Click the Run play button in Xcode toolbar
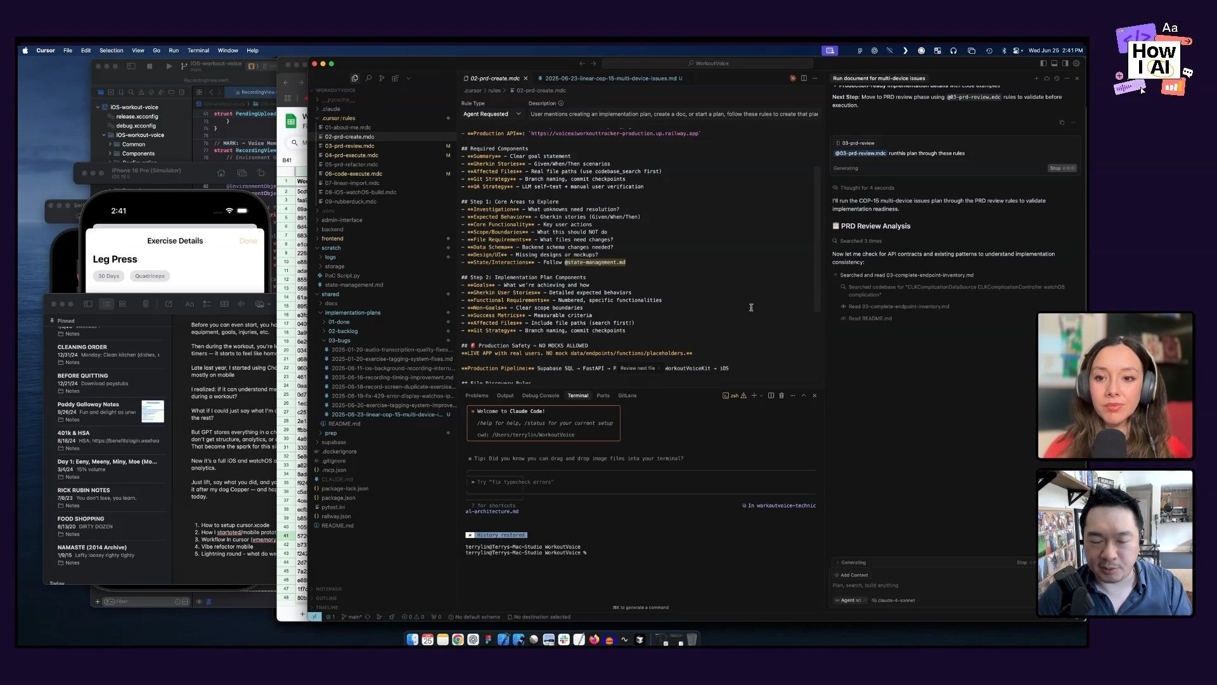 tap(169, 65)
